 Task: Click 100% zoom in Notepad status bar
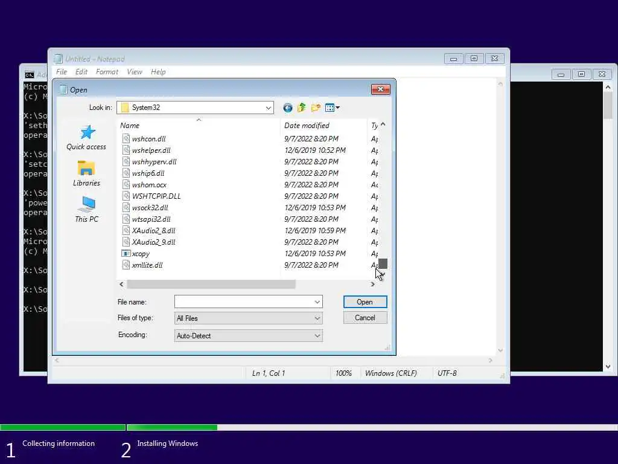tap(343, 373)
